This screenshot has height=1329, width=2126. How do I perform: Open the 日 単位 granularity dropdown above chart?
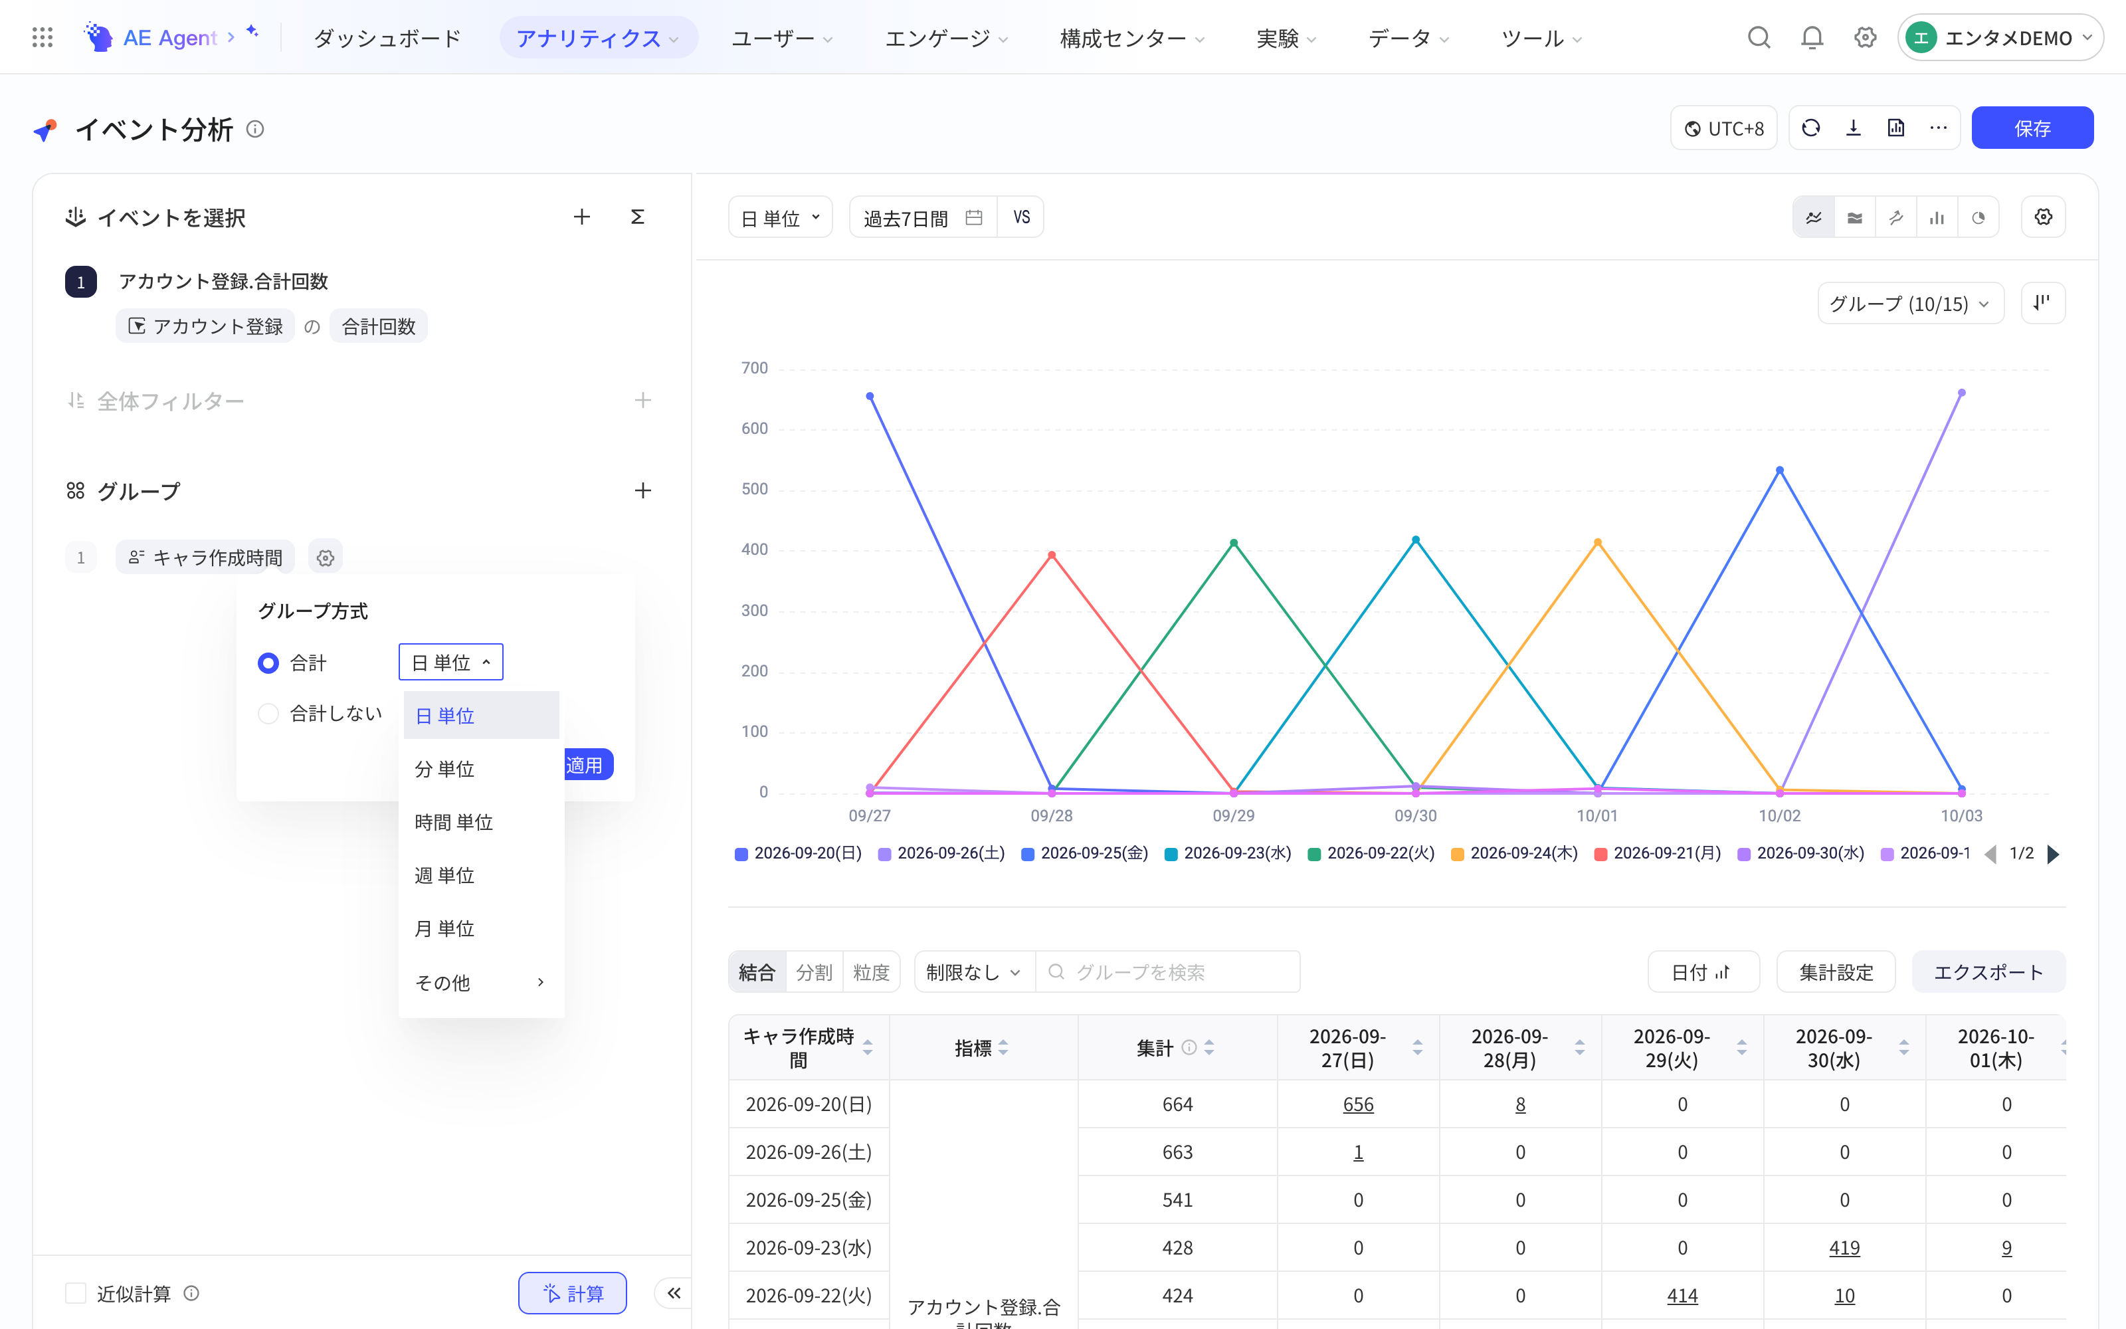[x=780, y=217]
